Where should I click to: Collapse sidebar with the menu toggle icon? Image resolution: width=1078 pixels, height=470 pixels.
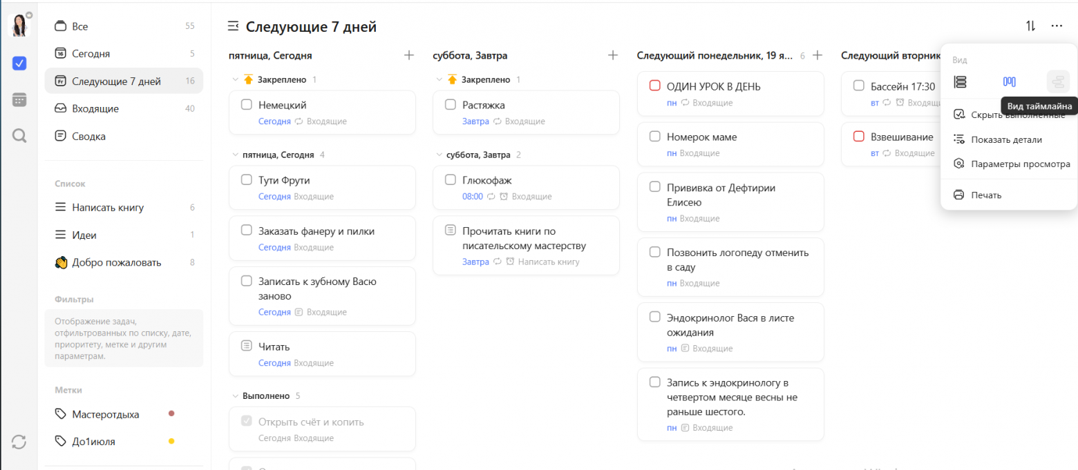[234, 26]
